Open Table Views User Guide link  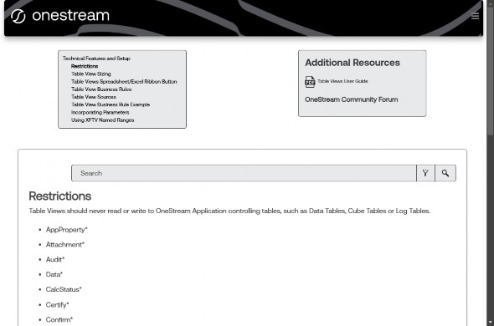tap(342, 81)
